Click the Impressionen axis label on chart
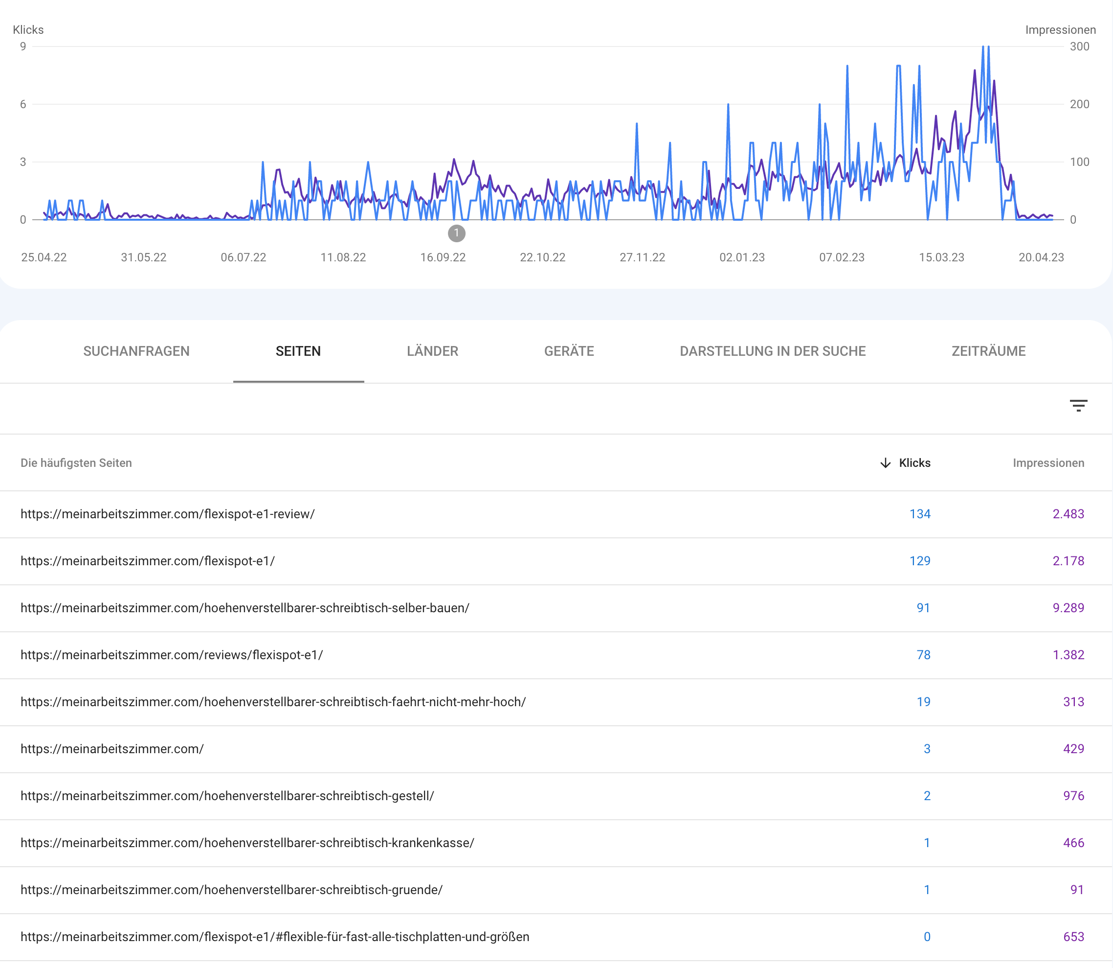1113x968 pixels. [x=1060, y=30]
